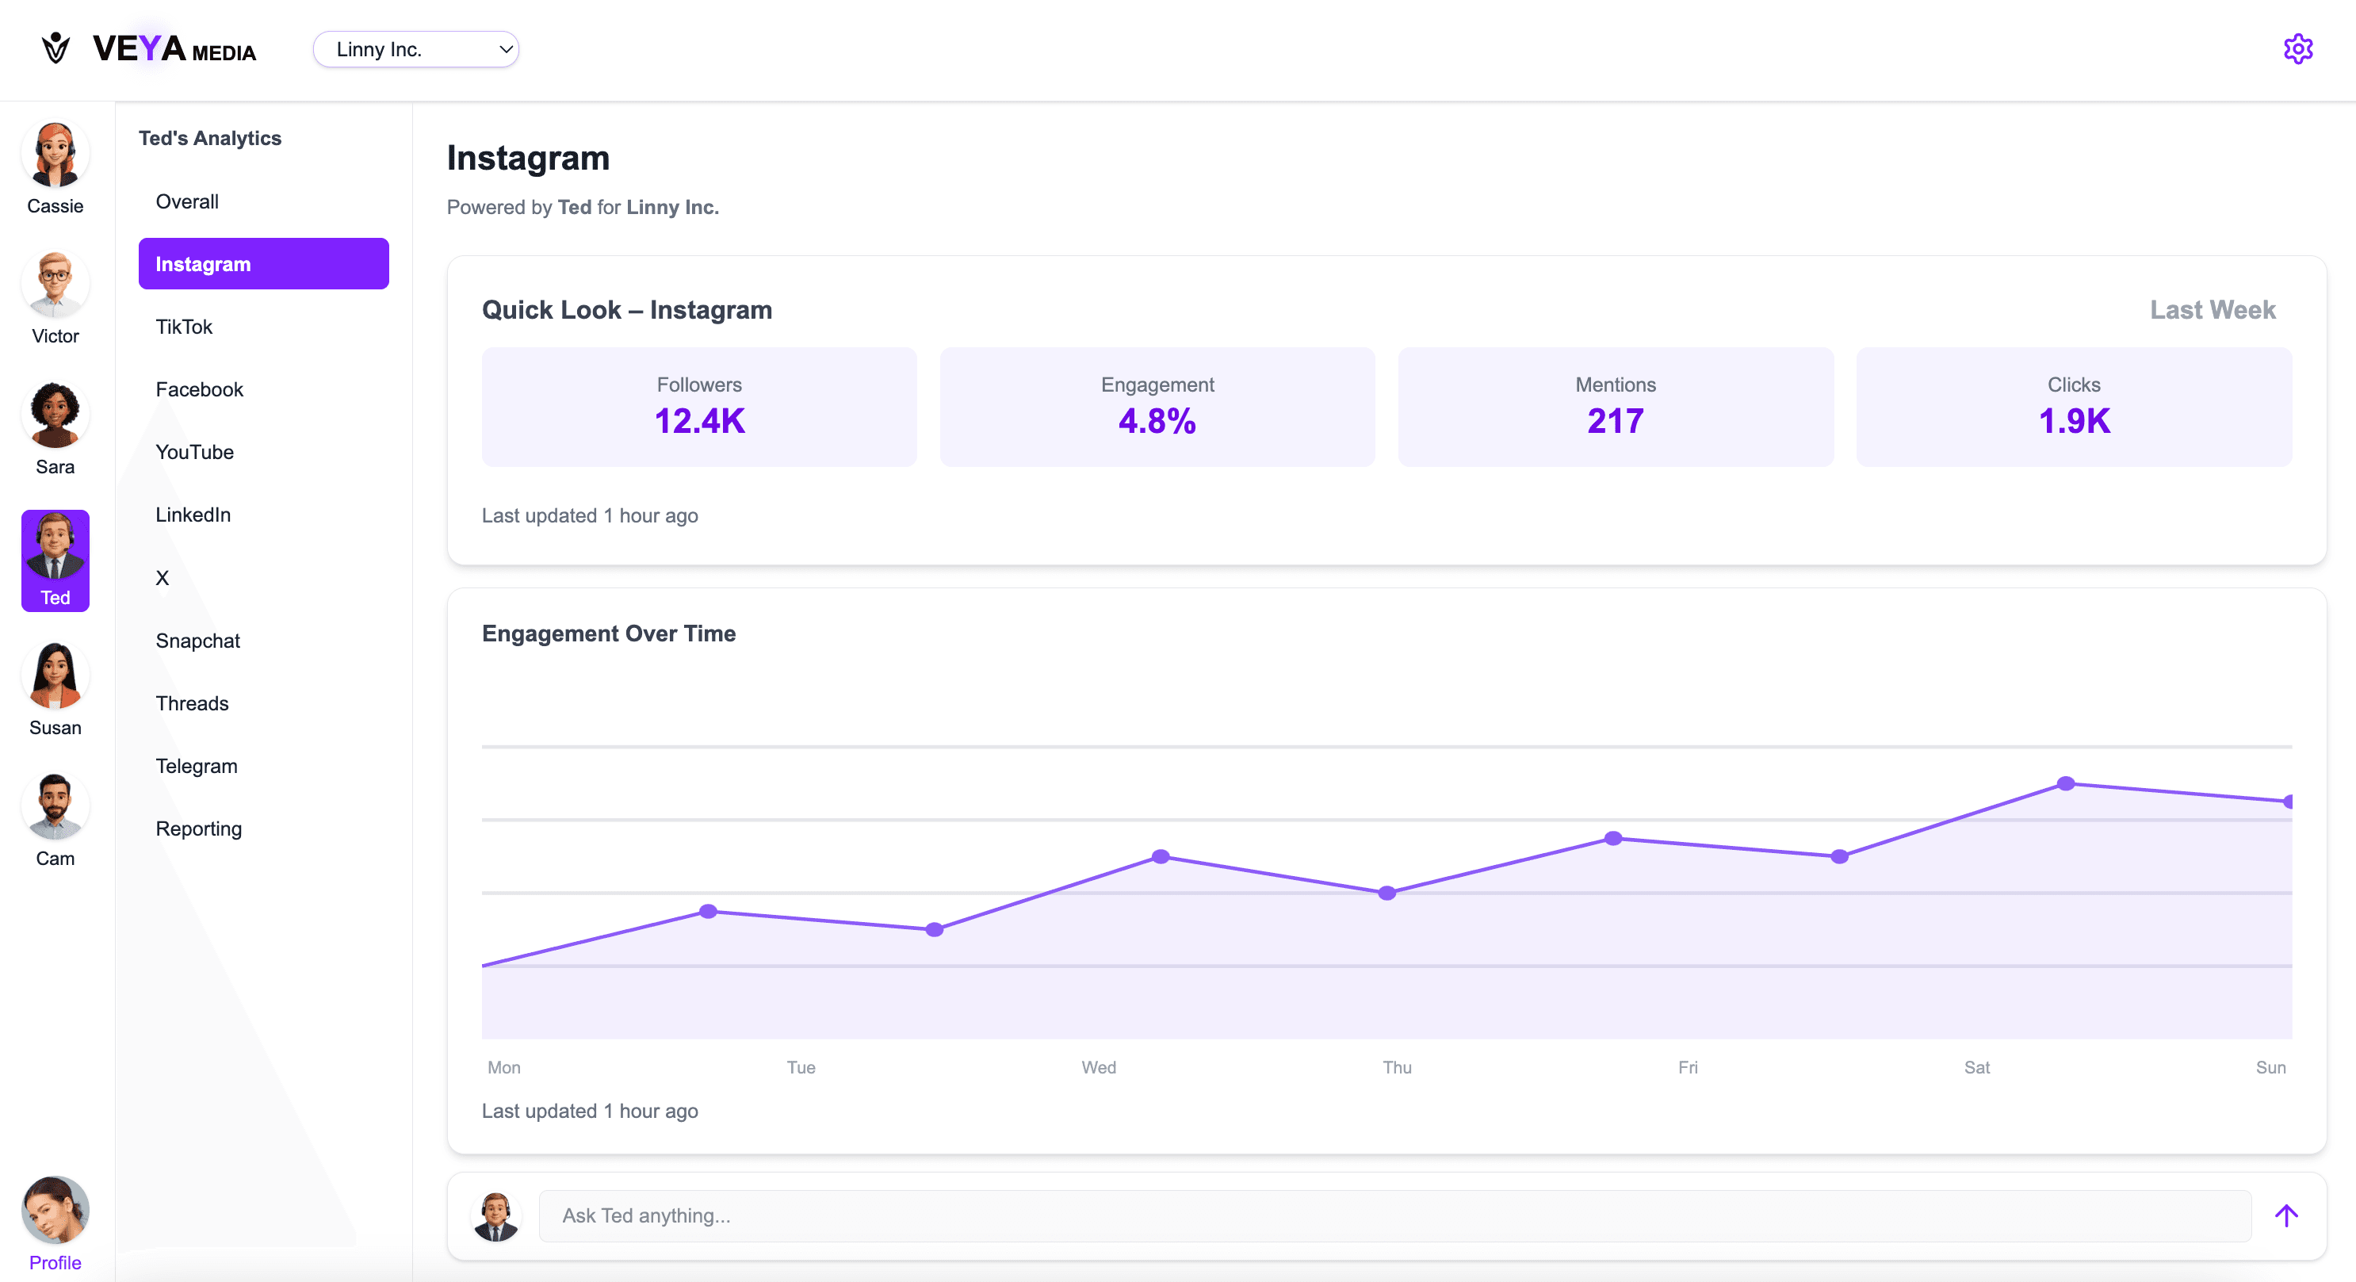
Task: Switch to YouTube analytics
Action: tap(194, 452)
